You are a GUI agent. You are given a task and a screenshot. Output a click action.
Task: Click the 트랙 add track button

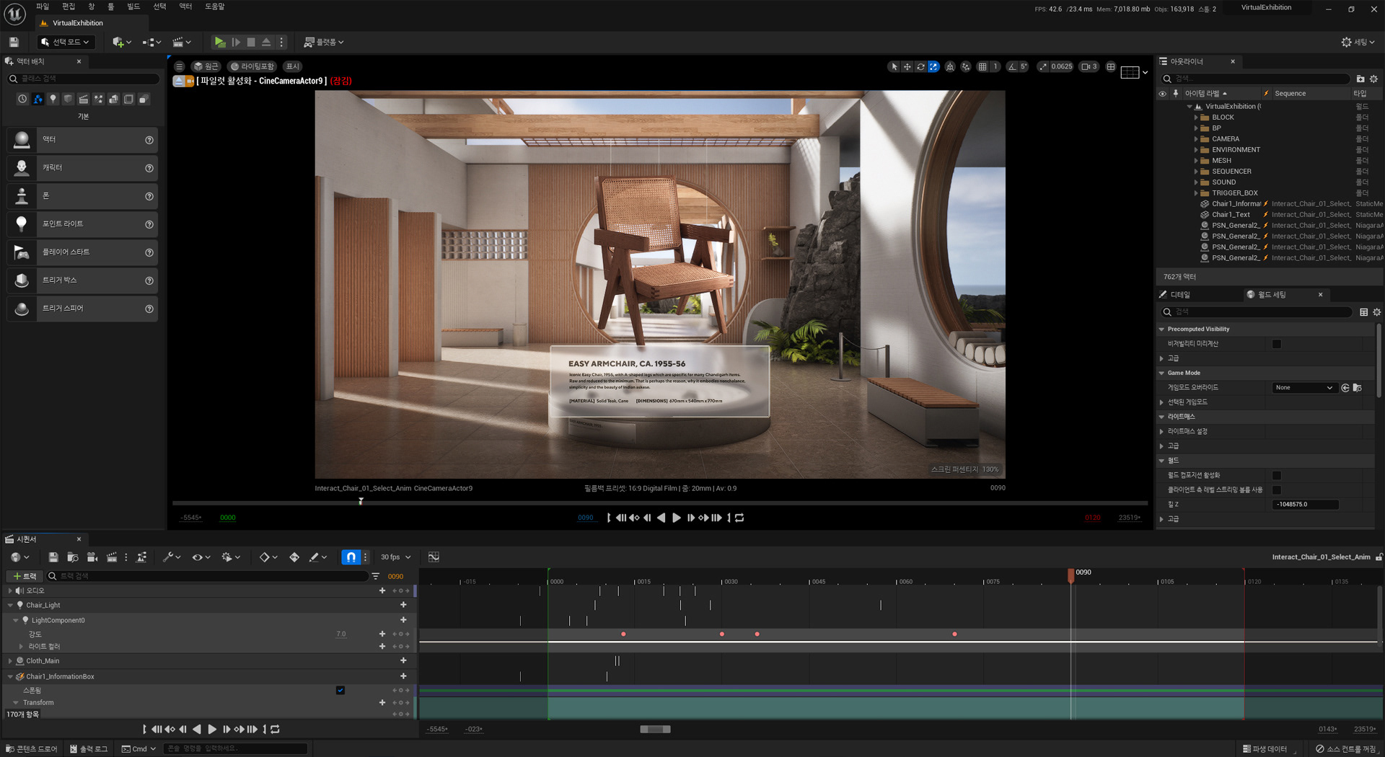[25, 577]
